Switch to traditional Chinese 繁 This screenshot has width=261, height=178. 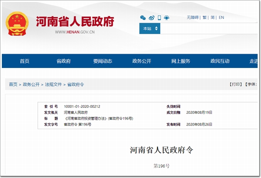click(205, 18)
